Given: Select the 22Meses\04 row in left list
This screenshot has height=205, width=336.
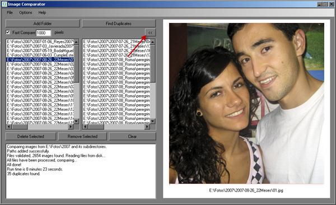Looking at the screenshot, I should [x=40, y=73].
